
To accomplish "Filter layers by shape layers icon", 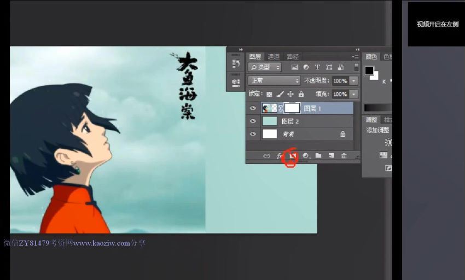I will click(x=329, y=67).
